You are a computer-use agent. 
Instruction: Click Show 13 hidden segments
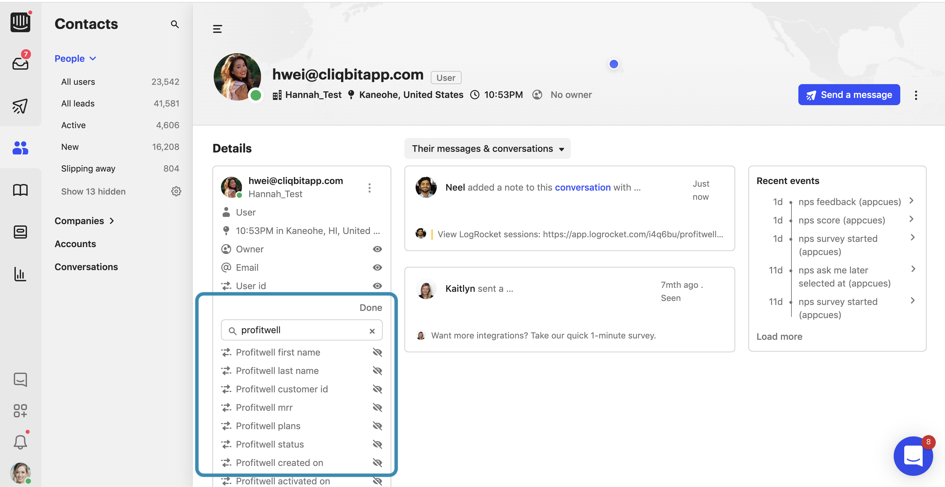(93, 192)
